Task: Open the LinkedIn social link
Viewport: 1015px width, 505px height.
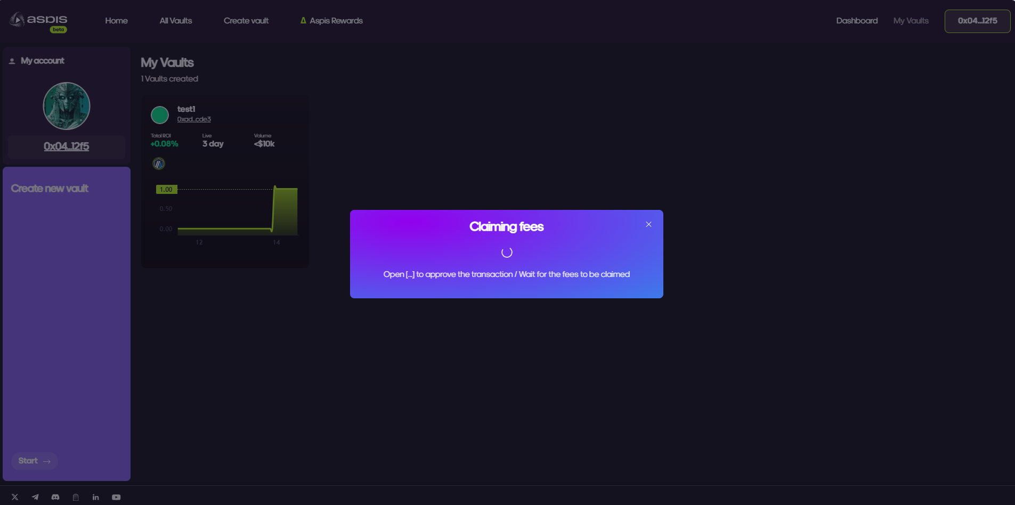Action: click(x=96, y=497)
